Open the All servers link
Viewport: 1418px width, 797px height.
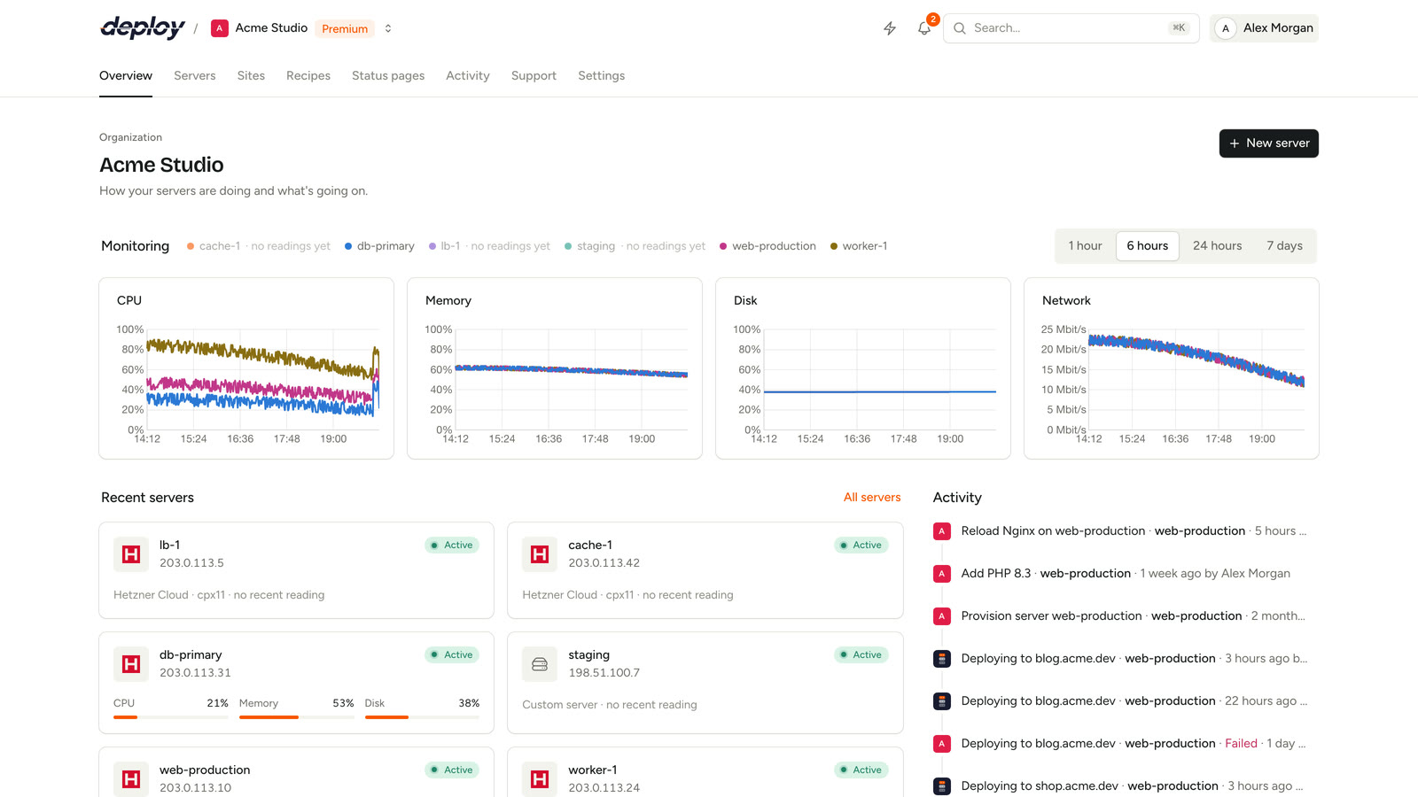click(872, 498)
